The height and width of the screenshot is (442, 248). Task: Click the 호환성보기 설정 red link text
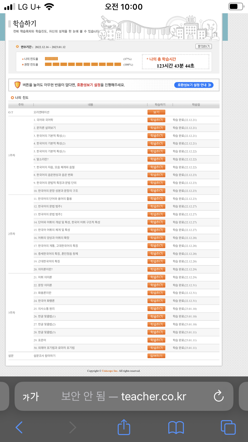click(x=89, y=85)
